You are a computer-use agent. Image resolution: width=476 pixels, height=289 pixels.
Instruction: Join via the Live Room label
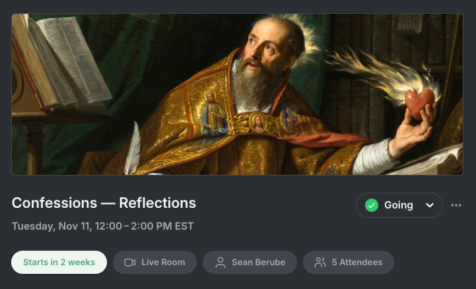coord(163,263)
